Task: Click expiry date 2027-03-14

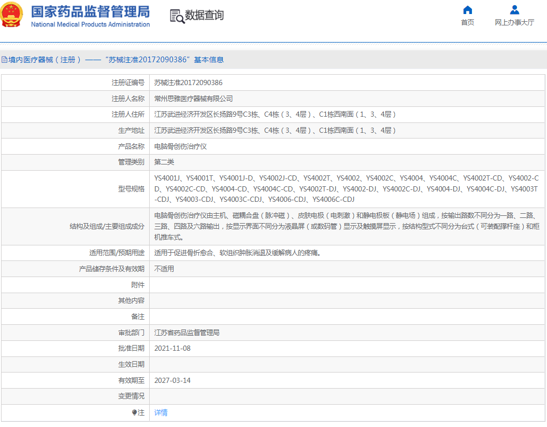Action: pos(172,380)
